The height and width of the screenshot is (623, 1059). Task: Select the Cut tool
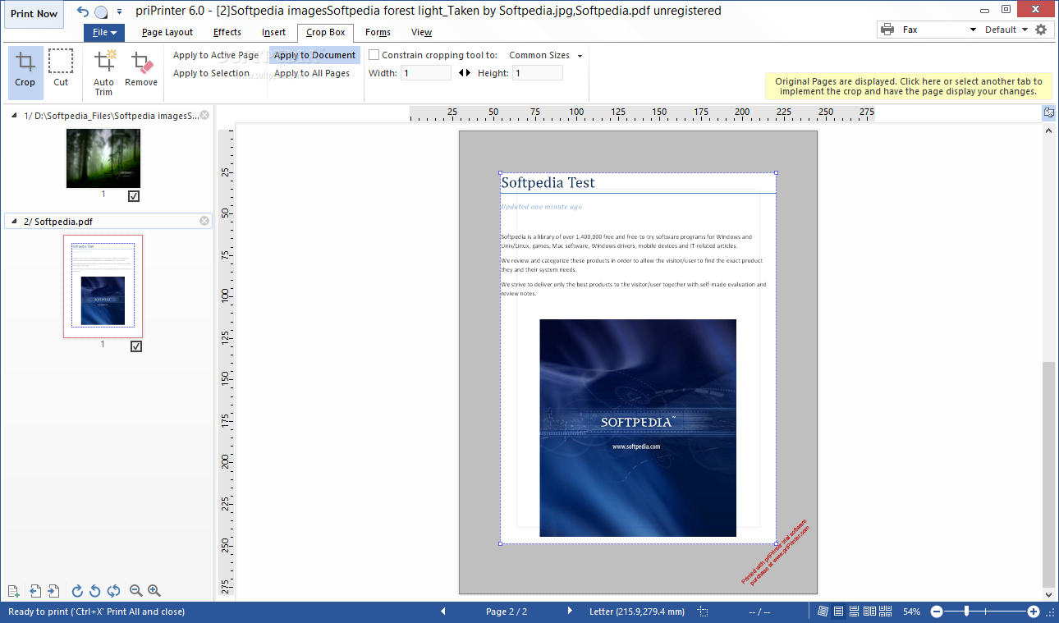pos(61,69)
